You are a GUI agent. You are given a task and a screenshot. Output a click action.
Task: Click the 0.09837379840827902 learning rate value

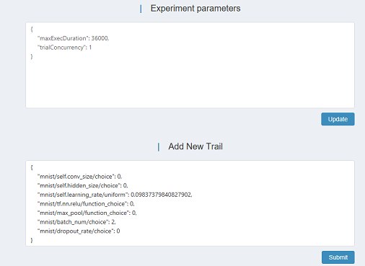(x=161, y=195)
